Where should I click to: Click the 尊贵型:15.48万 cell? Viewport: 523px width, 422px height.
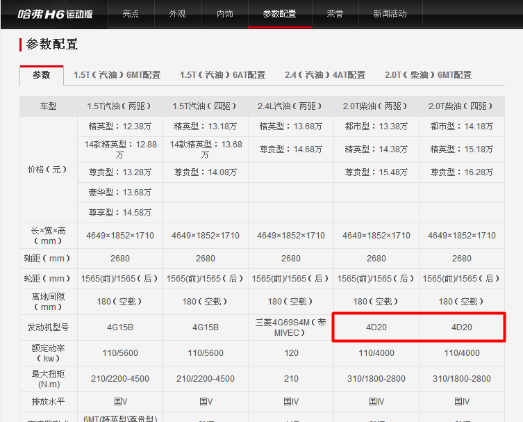tap(376, 172)
